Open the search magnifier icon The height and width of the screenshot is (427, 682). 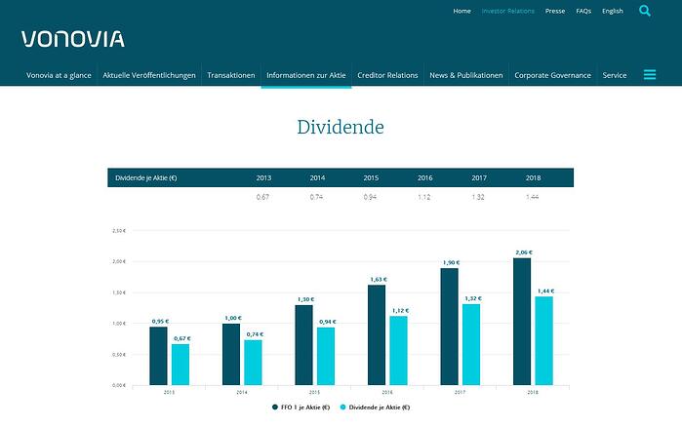(x=645, y=11)
